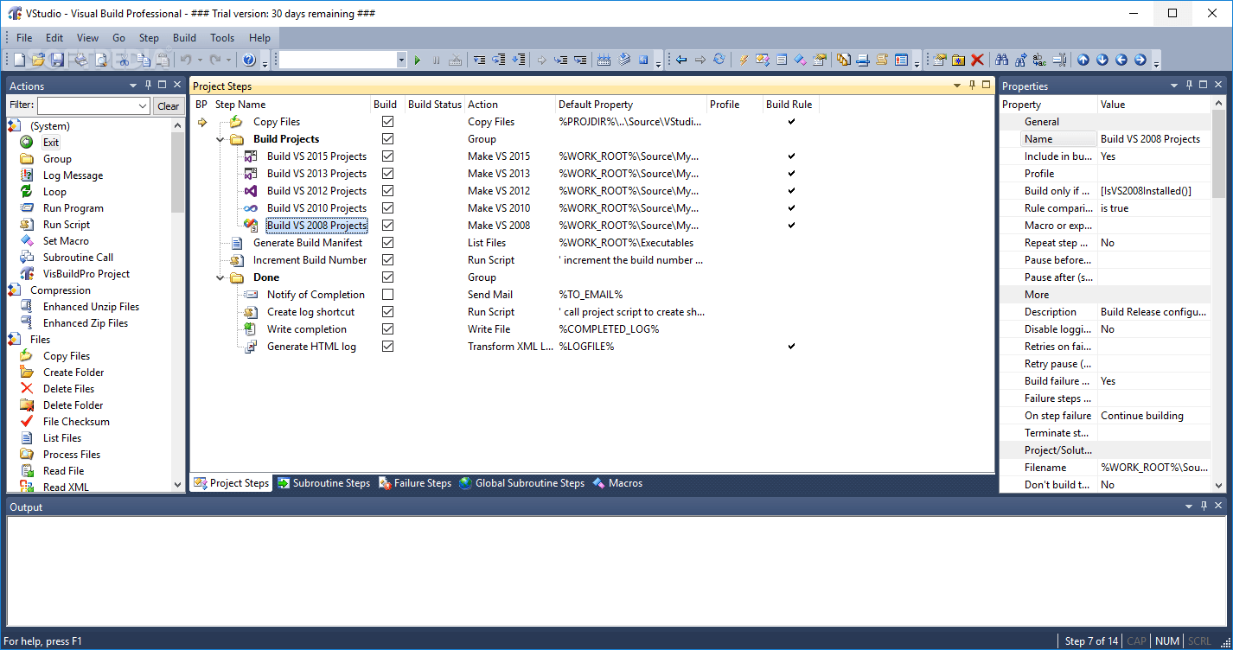Click the blue Move Up arrow icon
1233x650 pixels.
click(x=1083, y=60)
